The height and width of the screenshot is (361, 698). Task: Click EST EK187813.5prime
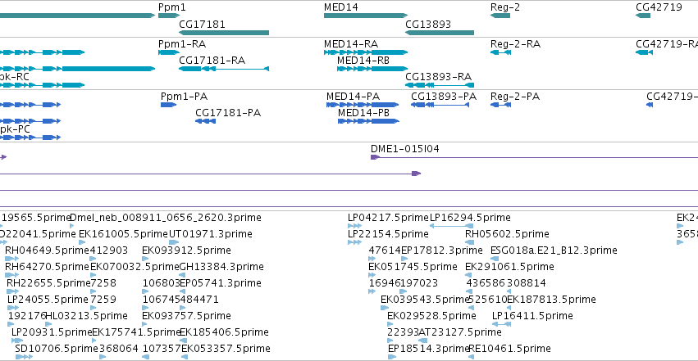[551, 300]
